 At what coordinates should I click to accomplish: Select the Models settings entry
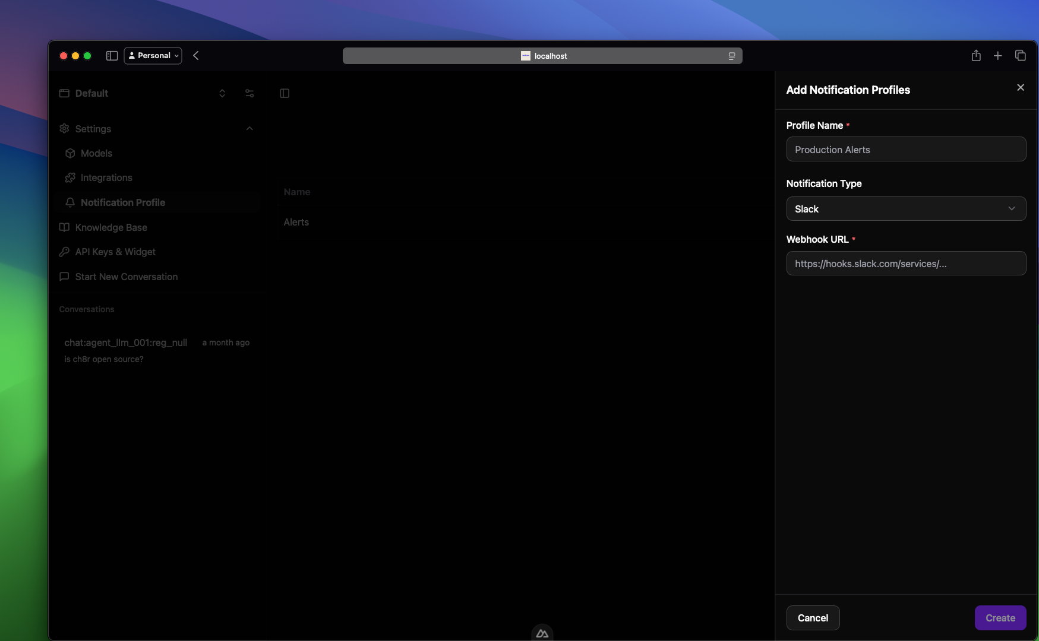[96, 153]
